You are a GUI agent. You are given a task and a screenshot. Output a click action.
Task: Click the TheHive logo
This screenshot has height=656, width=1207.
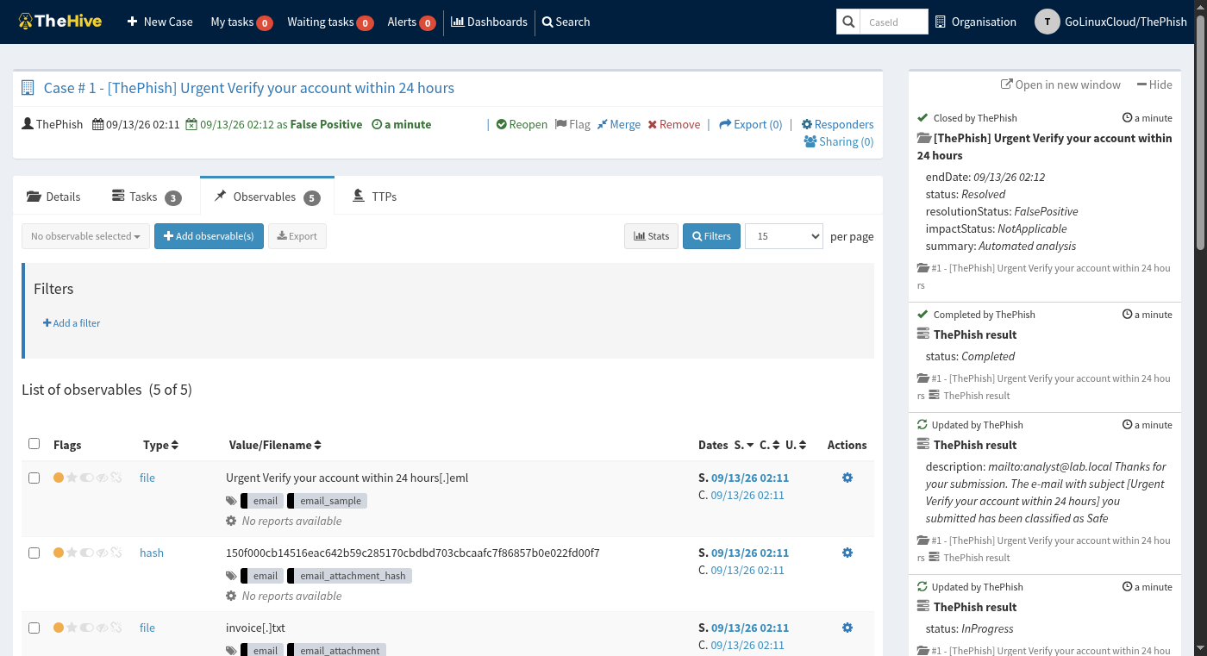[59, 22]
